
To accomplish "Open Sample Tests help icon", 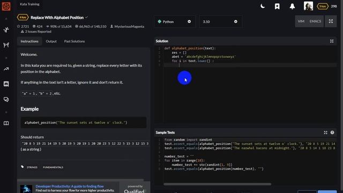I will pyautogui.click(x=332, y=132).
